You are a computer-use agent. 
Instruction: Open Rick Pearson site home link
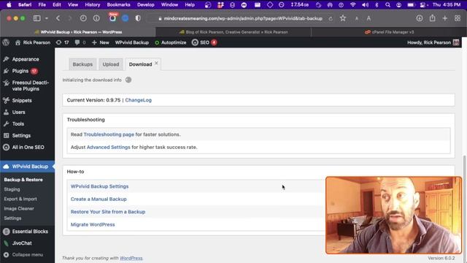33,42
